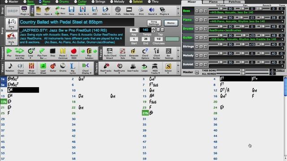The width and height of the screenshot is (287, 161).
Task: Click the Song Settings button
Action: tap(154, 23)
